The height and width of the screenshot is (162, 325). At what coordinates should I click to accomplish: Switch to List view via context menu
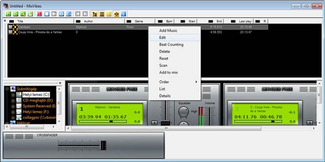(x=175, y=89)
